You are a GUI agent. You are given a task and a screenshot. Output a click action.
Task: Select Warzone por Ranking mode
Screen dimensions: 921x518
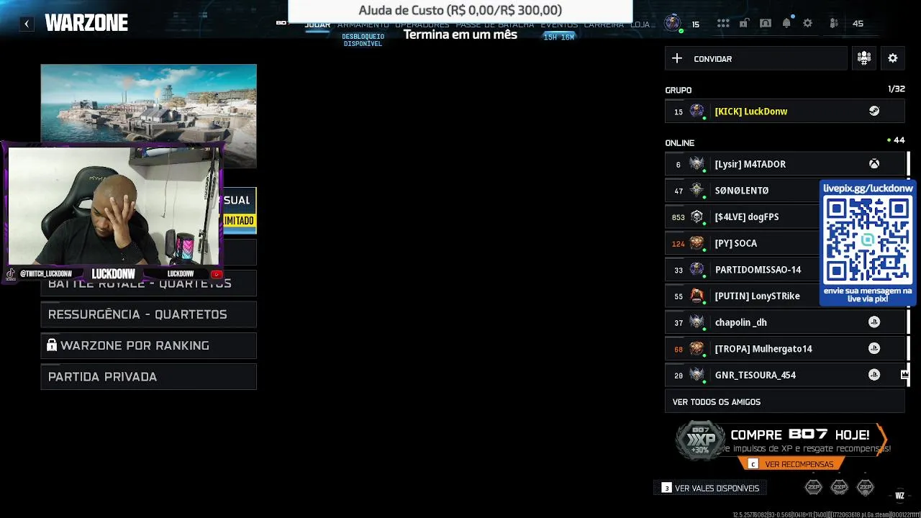pyautogui.click(x=149, y=345)
